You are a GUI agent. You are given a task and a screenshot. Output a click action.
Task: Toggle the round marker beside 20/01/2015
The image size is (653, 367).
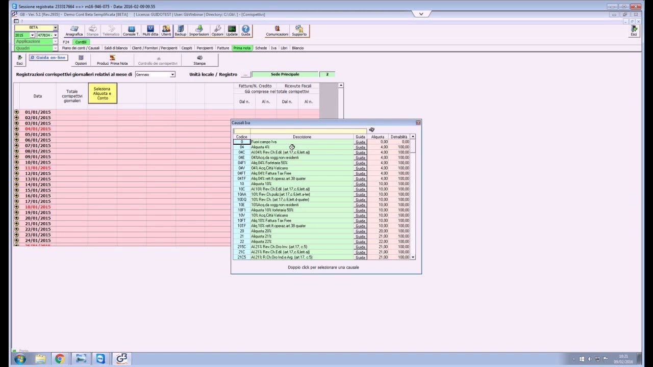[x=16, y=218]
